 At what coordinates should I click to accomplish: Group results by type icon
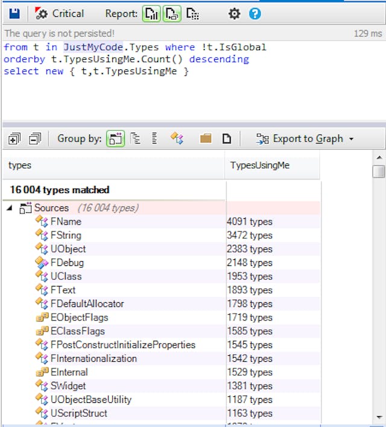[177, 139]
